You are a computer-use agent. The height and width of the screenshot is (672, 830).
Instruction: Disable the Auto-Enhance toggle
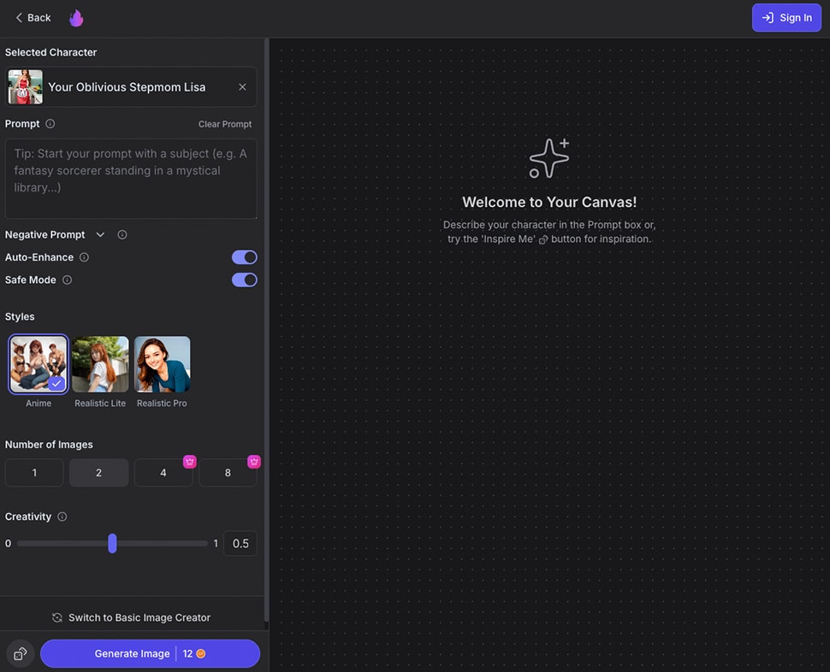(244, 257)
